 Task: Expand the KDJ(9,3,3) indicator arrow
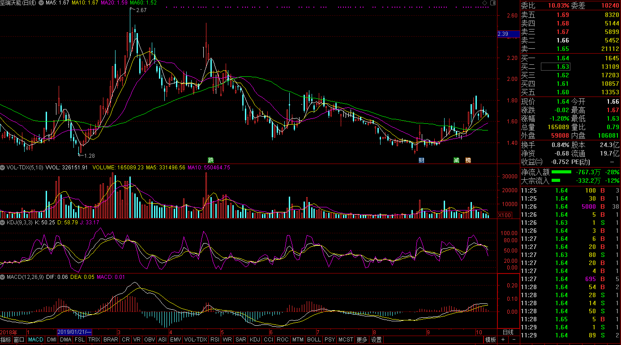coord(3,222)
